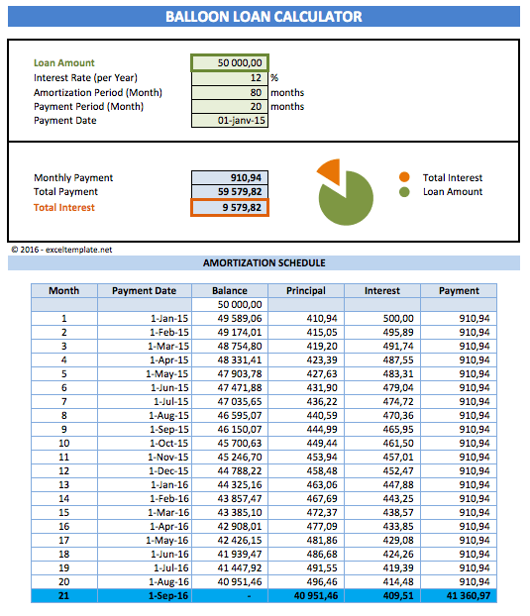This screenshot has width=530, height=616.
Task: Select the balloon payment cell 41 360,97
Action: [x=459, y=595]
